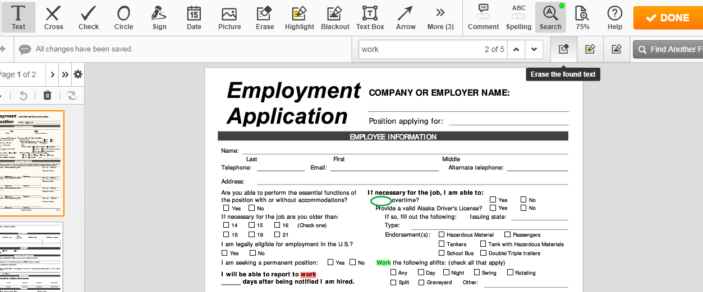Check Yes for overtime
The height and width of the screenshot is (292, 703).
[x=493, y=199]
